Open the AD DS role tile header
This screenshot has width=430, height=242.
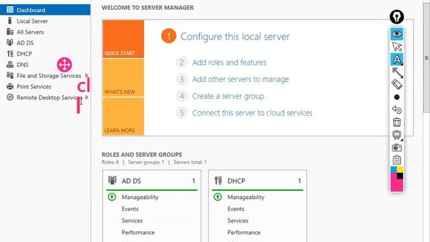(x=152, y=181)
